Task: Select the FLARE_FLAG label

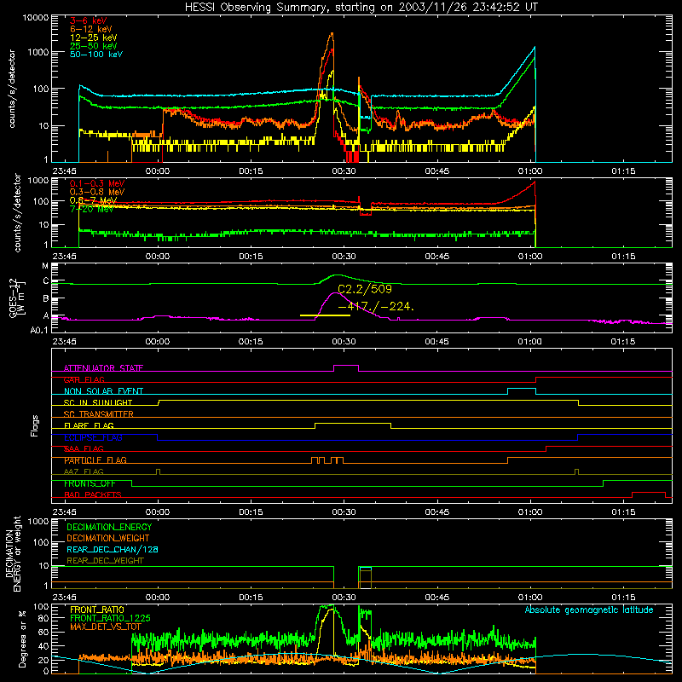Action: tap(89, 425)
